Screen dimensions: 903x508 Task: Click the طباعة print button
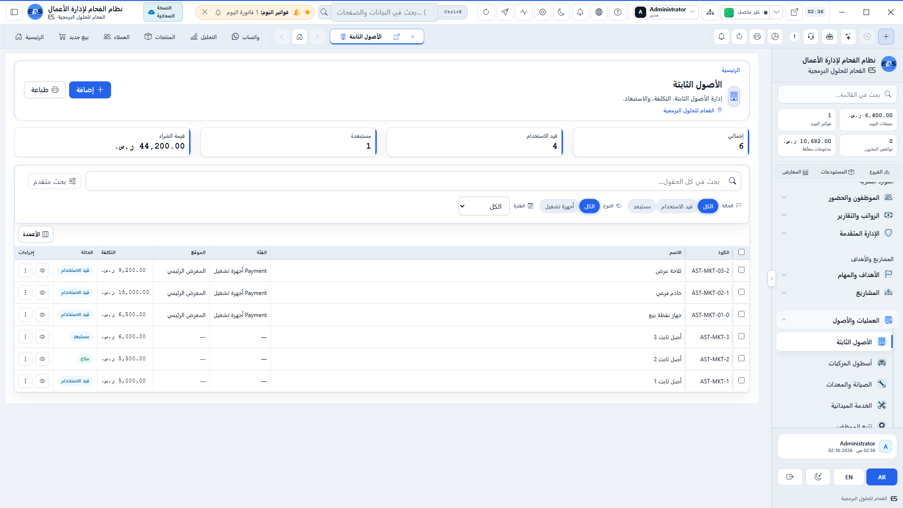pyautogui.click(x=45, y=90)
